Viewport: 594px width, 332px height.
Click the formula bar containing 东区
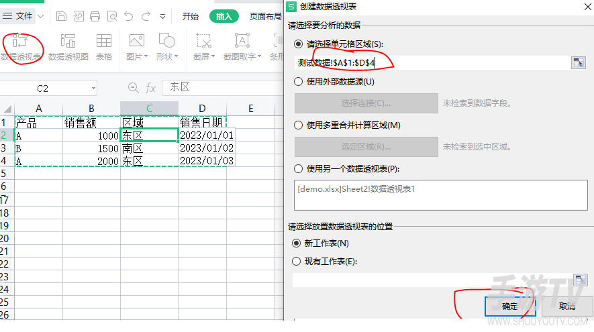point(224,87)
